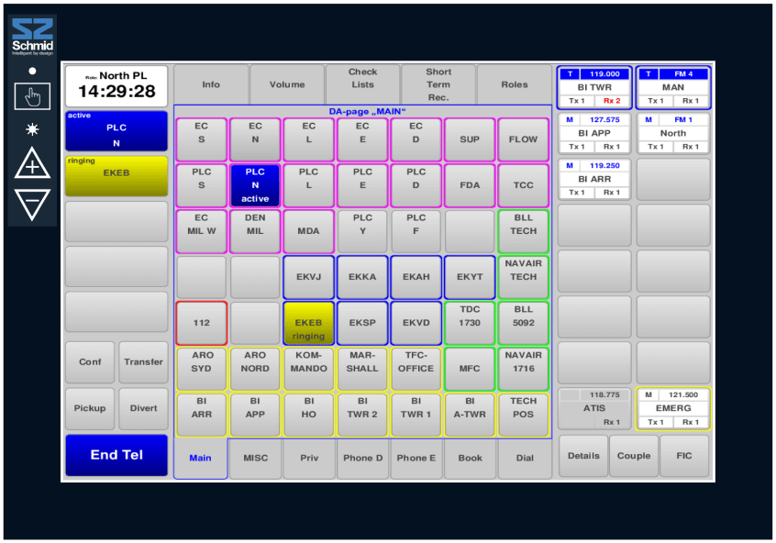
Task: Tap the hand pointer icon in sidebar
Action: tap(32, 96)
